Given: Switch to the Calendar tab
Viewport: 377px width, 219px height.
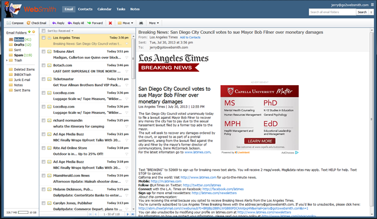Looking at the screenshot, I should (x=104, y=9).
